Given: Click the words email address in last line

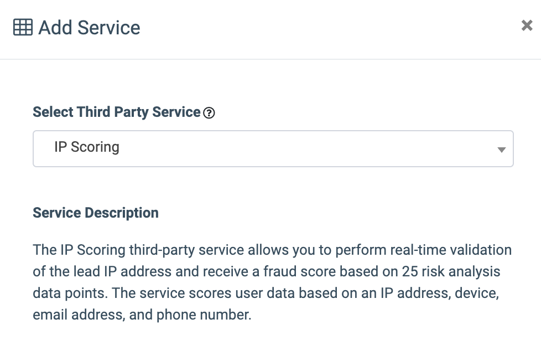Looking at the screenshot, I should 79,315.
